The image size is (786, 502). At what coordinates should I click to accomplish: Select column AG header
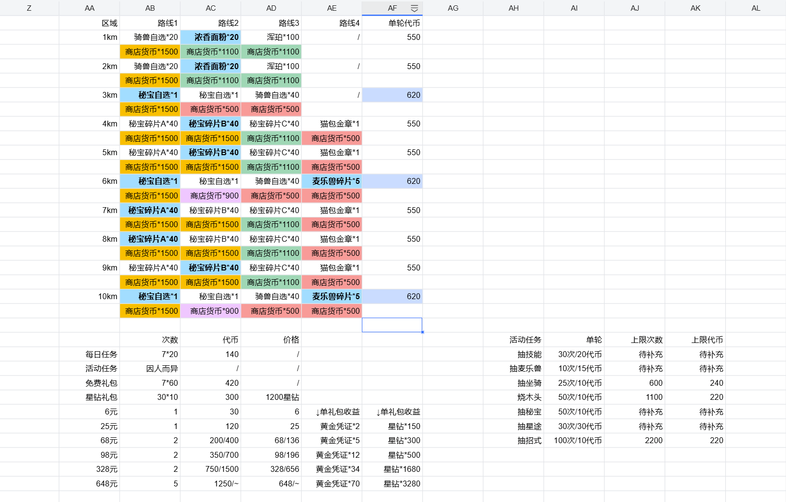click(453, 8)
